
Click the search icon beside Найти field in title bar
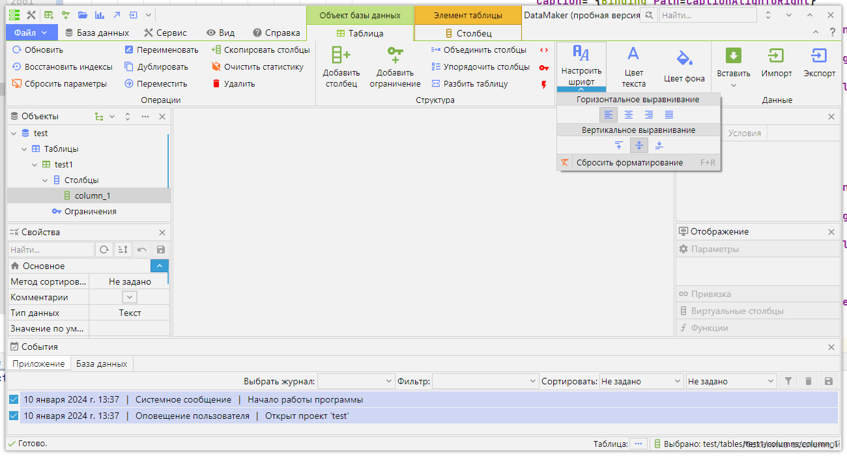point(649,15)
